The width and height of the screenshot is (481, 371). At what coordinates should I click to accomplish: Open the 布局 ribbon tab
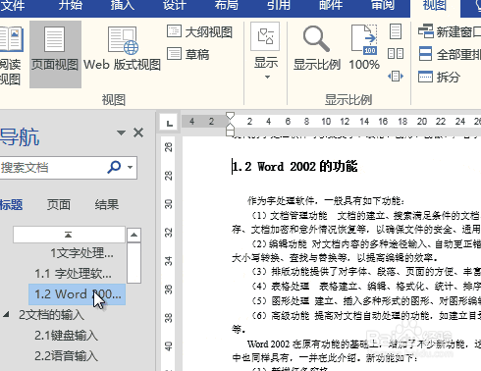tap(227, 5)
